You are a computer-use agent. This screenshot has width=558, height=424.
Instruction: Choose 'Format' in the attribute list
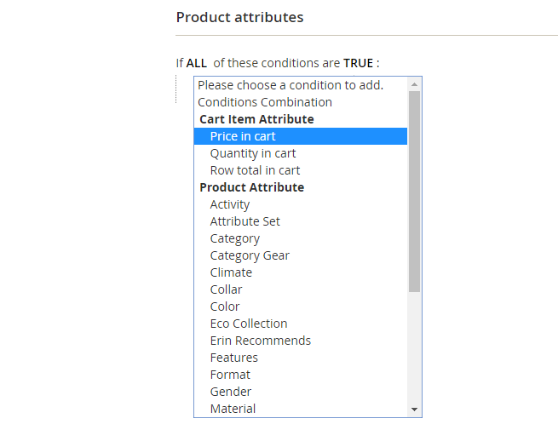(x=230, y=375)
